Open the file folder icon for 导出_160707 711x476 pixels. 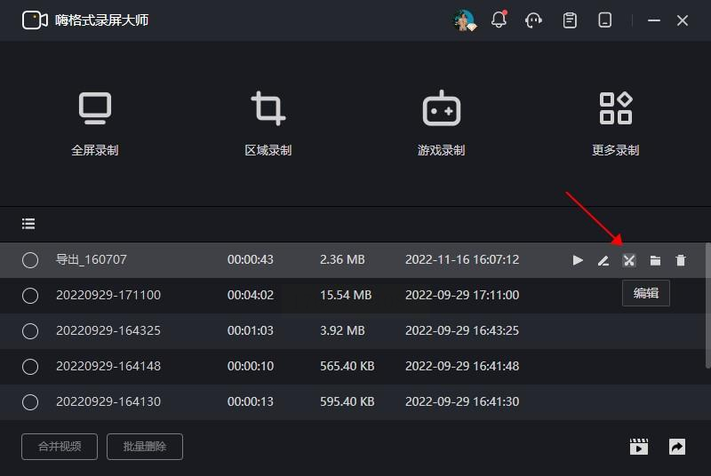point(655,260)
